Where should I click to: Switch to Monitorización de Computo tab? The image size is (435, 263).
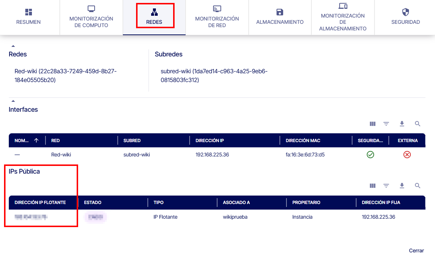[x=91, y=17]
